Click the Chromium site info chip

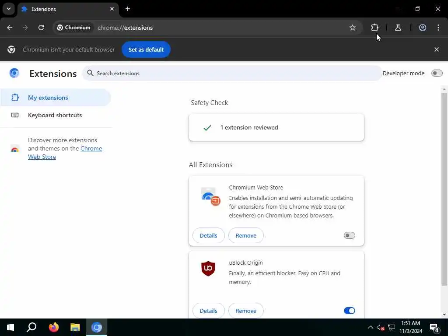73,28
